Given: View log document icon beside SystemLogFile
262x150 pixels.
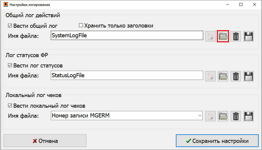Looking at the screenshot, I should tap(210, 36).
